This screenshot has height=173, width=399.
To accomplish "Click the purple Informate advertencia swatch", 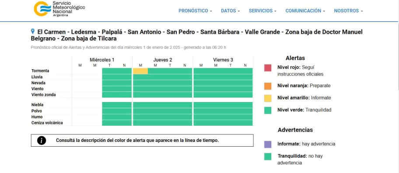I will click(268, 145).
